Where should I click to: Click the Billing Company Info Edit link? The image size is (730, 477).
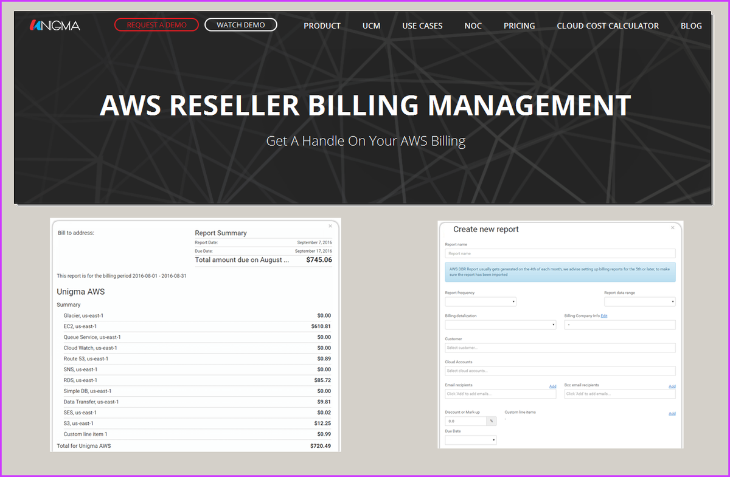[604, 316]
